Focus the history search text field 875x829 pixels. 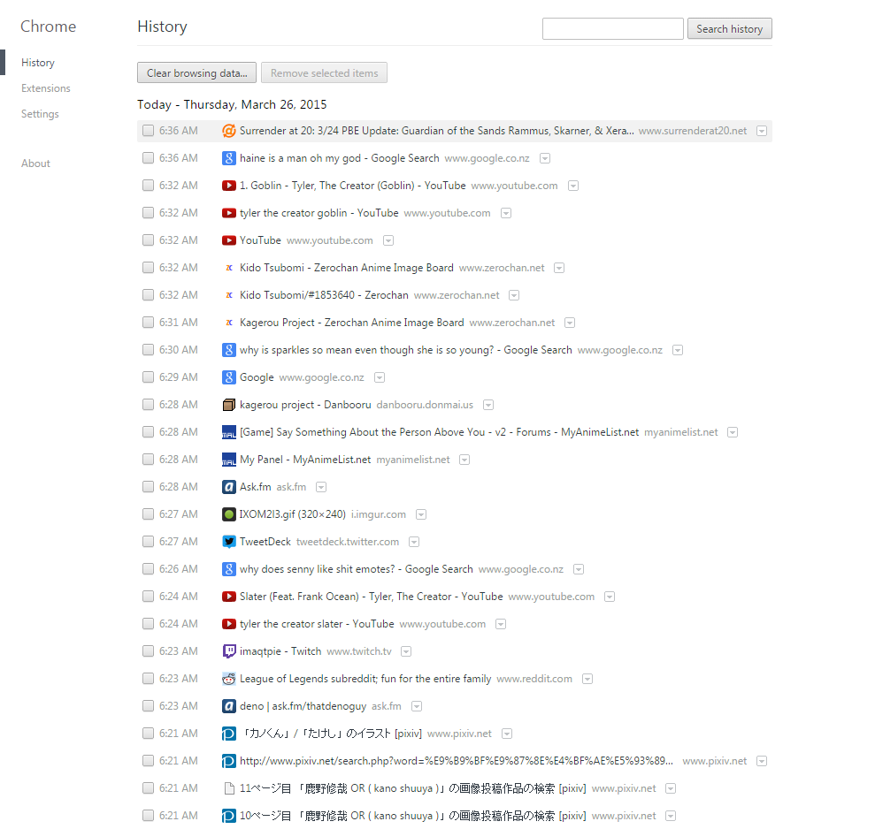pyautogui.click(x=613, y=28)
